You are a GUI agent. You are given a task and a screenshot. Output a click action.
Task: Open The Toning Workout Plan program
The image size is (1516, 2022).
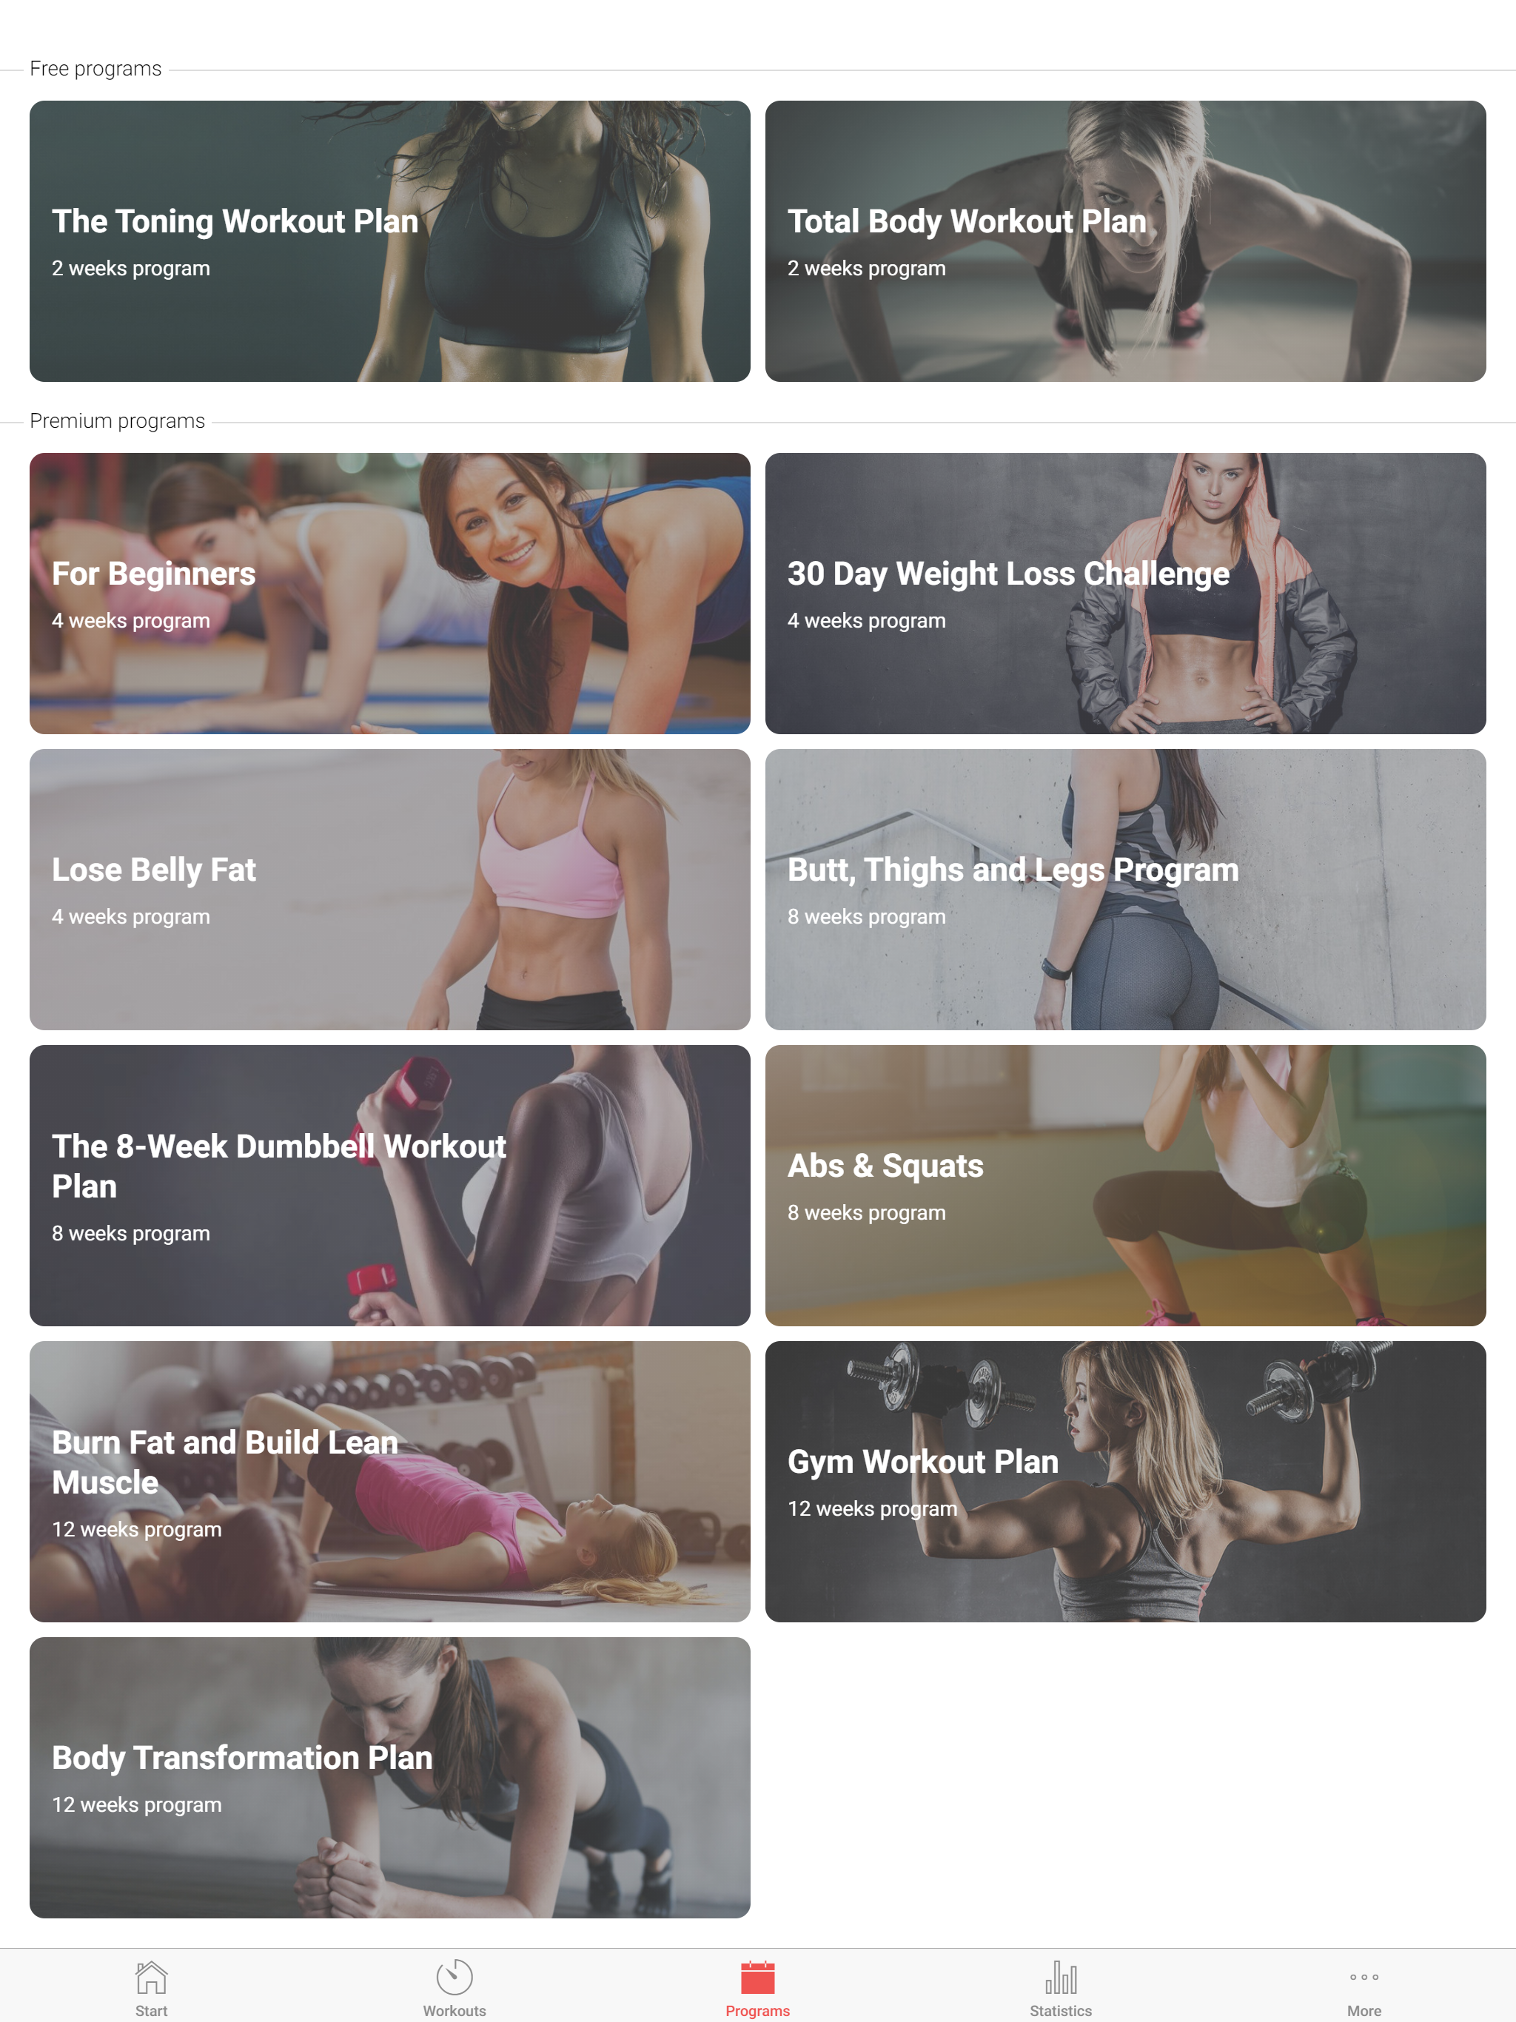[389, 241]
